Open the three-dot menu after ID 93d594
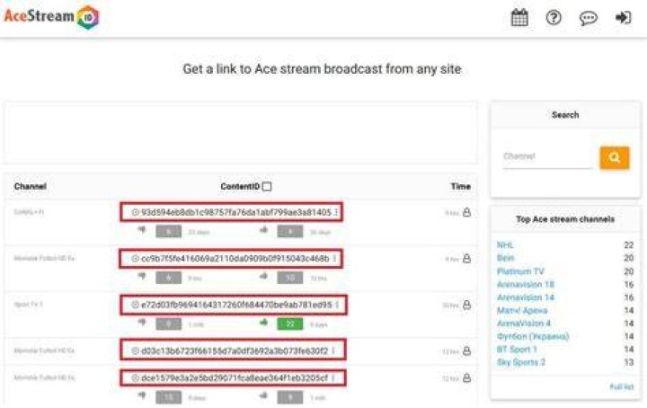 coord(336,212)
